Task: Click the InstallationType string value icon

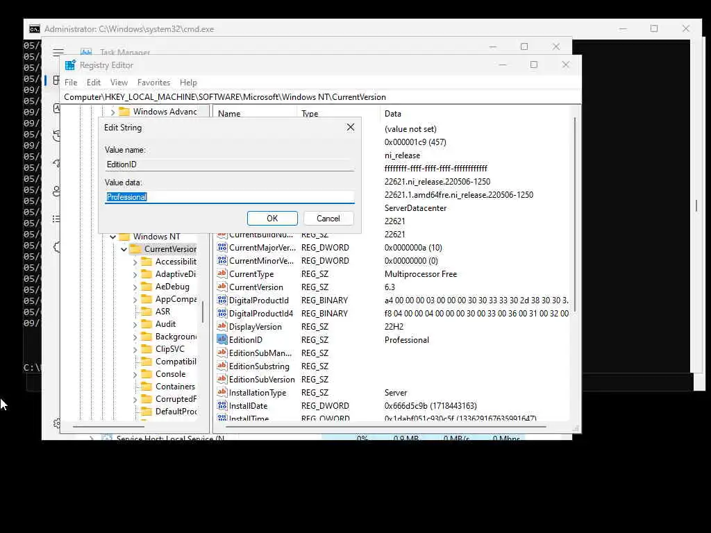Action: pos(221,393)
